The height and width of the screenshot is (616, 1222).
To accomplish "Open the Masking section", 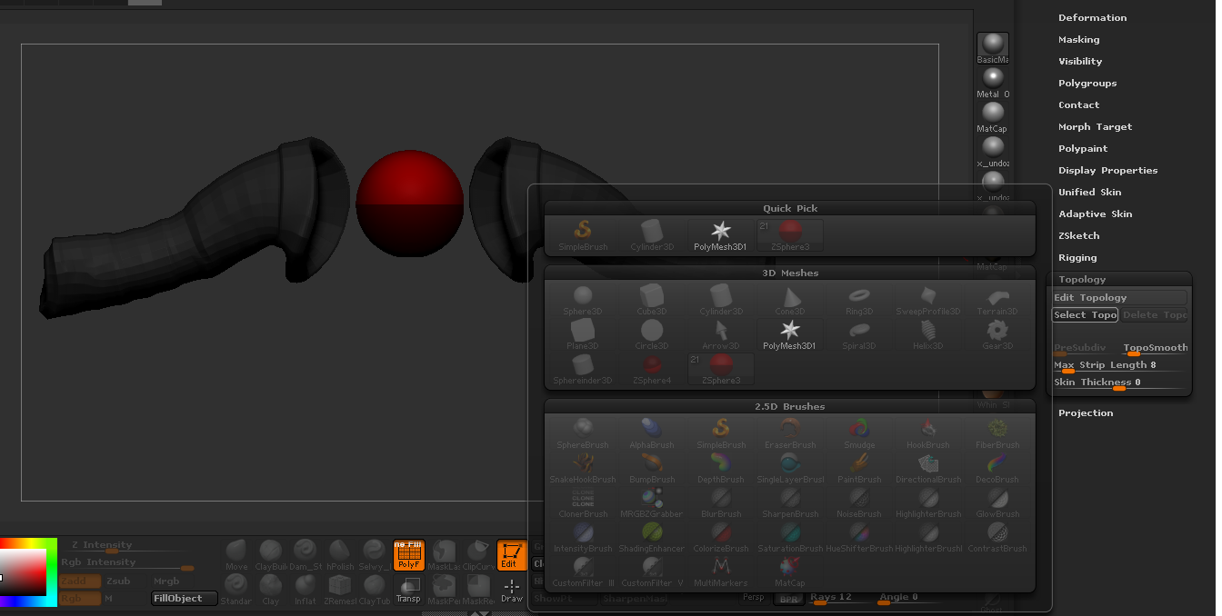I will 1078,39.
